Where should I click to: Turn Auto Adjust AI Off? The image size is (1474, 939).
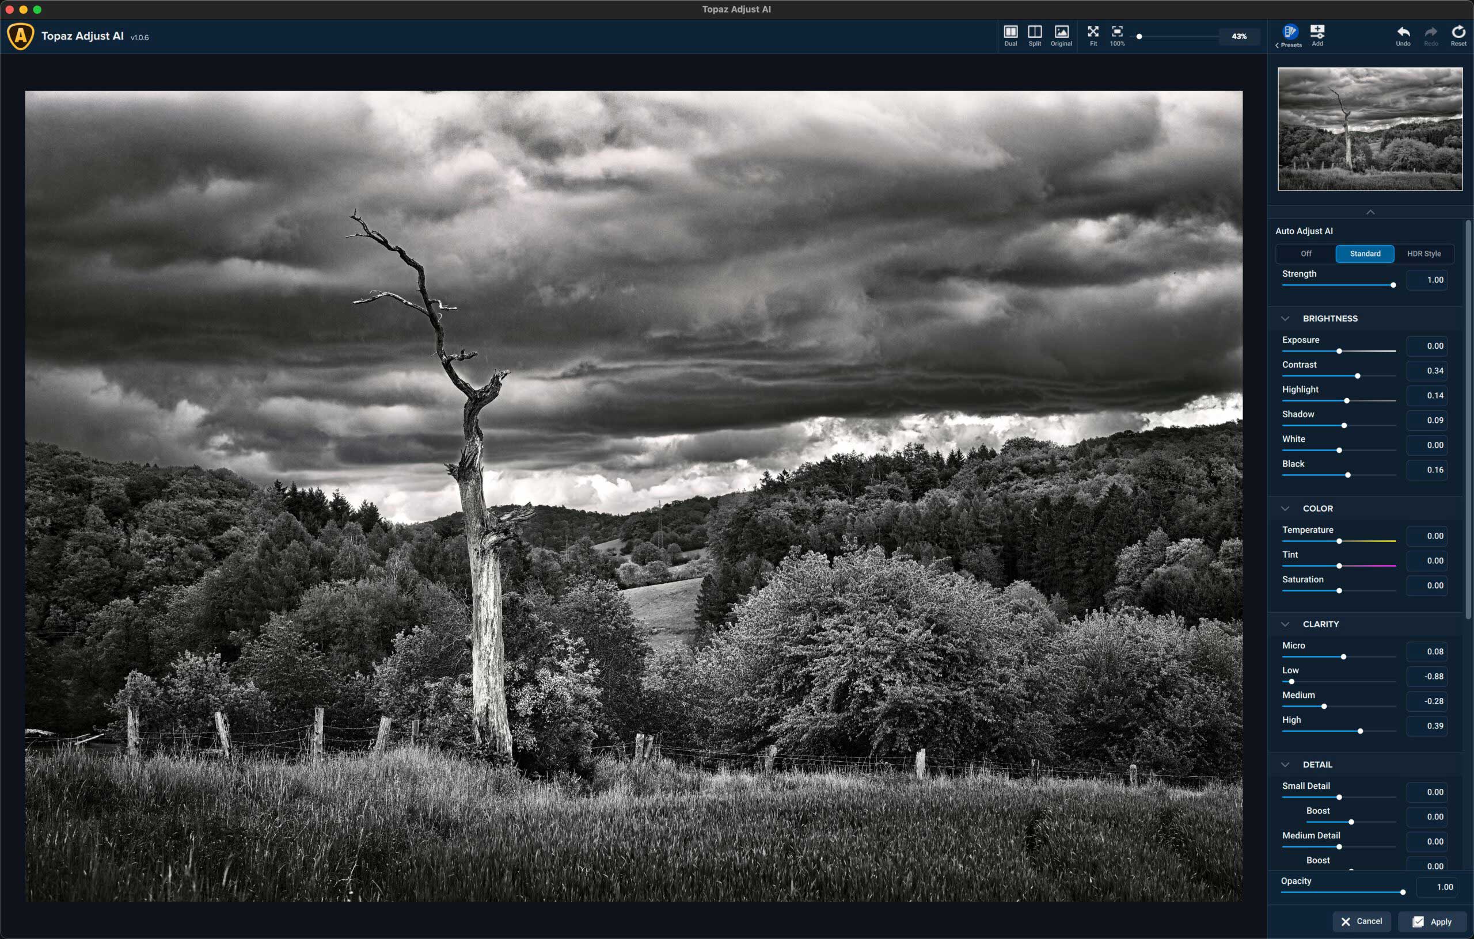click(x=1306, y=253)
